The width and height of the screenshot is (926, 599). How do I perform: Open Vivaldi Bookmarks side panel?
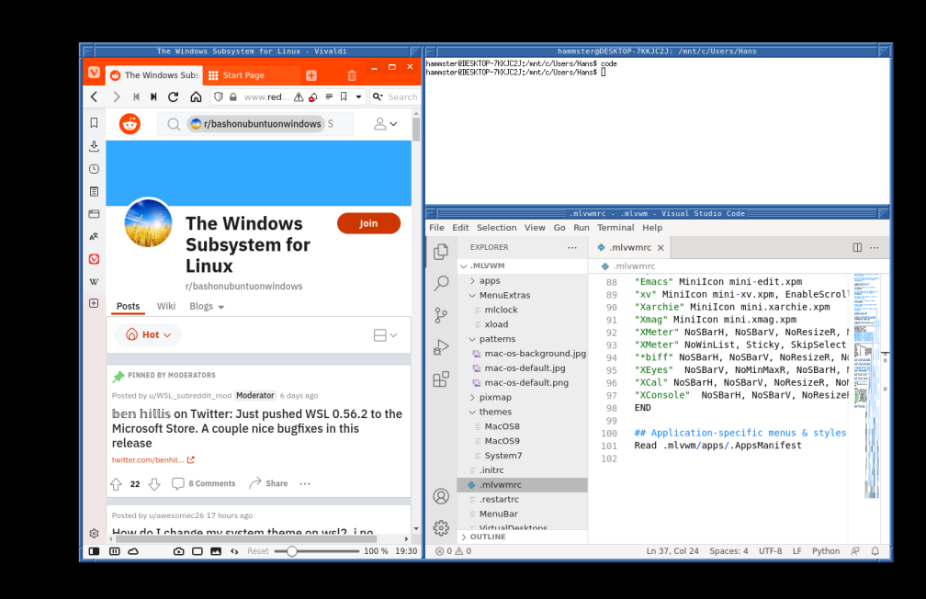click(94, 123)
